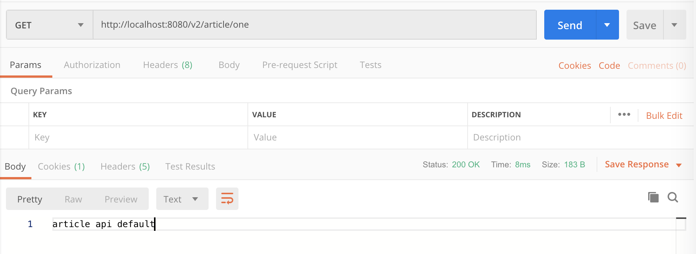696x254 pixels.
Task: Click the blue Send button
Action: tap(570, 25)
